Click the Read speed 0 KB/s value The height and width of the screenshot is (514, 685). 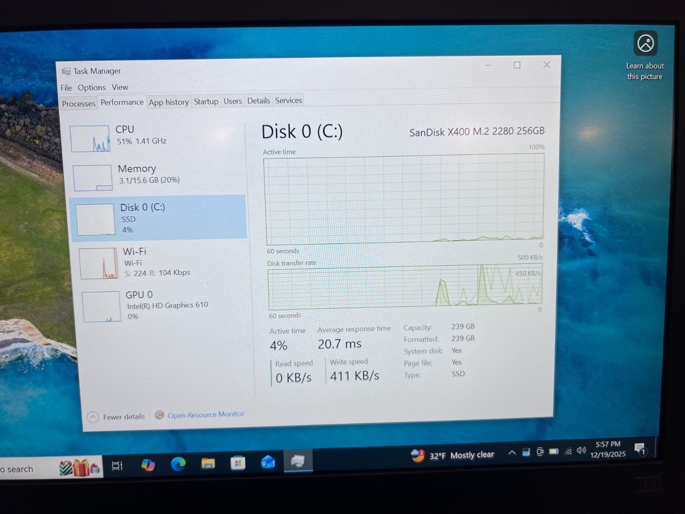[294, 378]
